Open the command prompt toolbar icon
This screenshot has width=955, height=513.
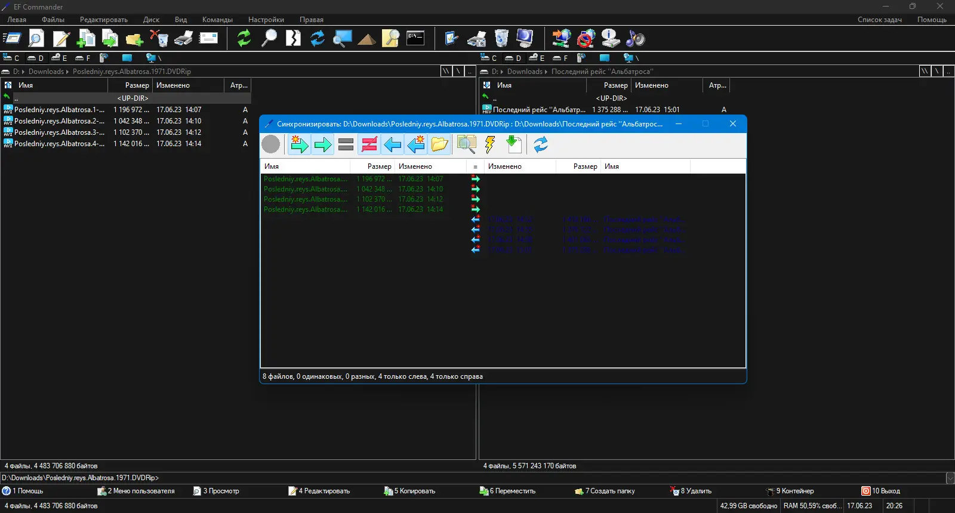click(x=415, y=39)
